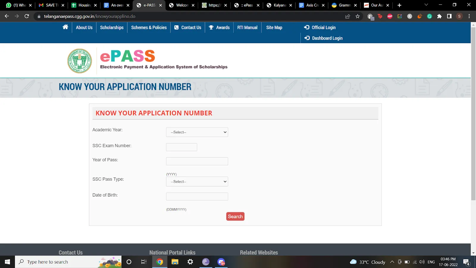Click the ABP ad blocker extension icon

(390, 16)
